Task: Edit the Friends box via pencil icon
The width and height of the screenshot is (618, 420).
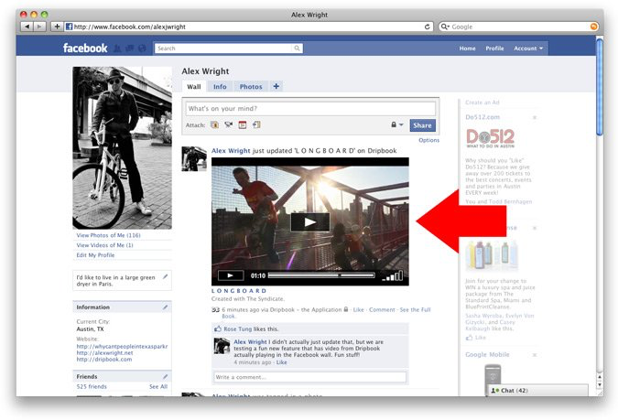Action: [165, 376]
